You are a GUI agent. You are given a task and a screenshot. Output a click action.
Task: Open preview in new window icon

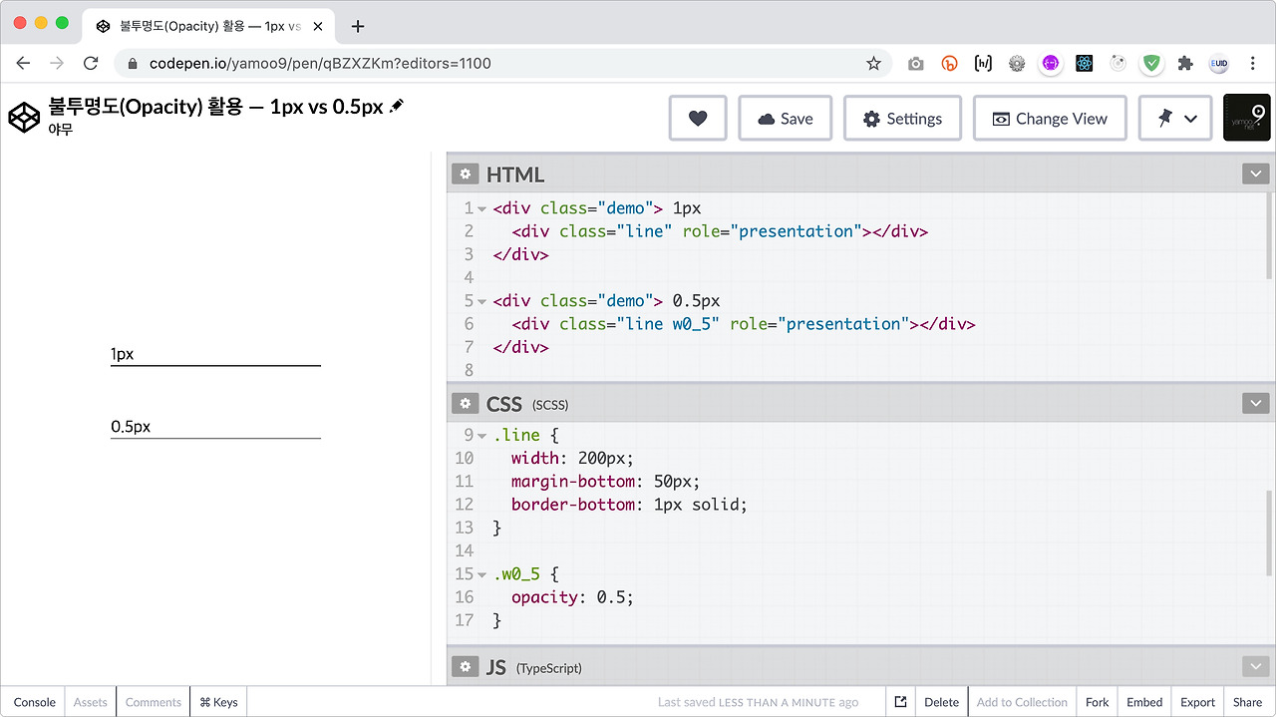point(900,702)
